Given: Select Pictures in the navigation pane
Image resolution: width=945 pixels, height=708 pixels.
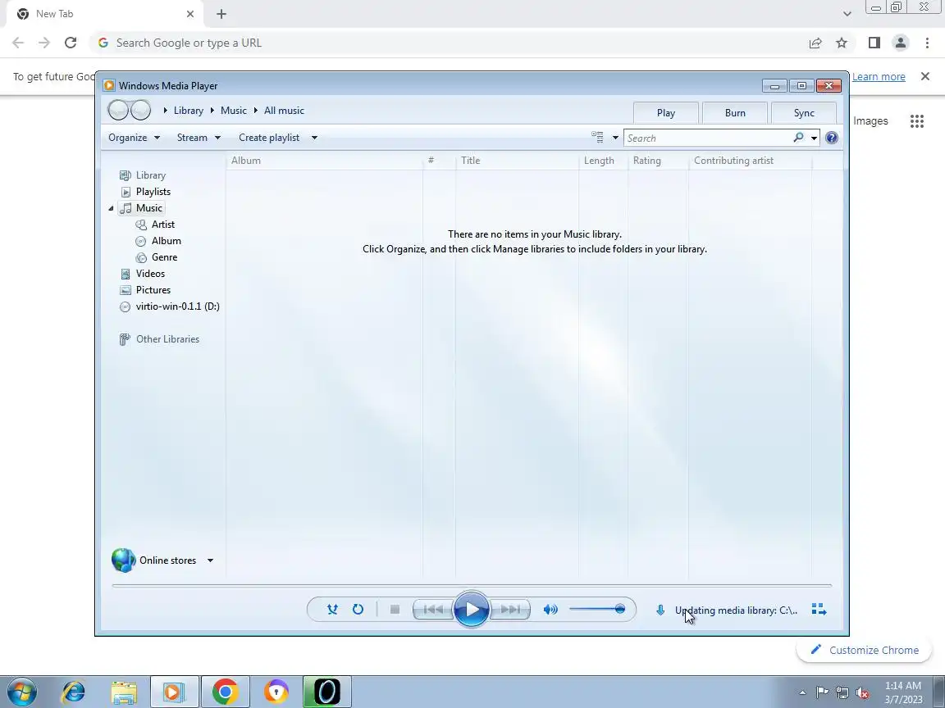Looking at the screenshot, I should (153, 289).
